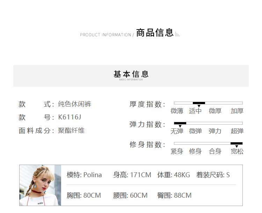Click the 纯色休闲裤 style name text
Screen dimensions: 262x213
[74, 104]
